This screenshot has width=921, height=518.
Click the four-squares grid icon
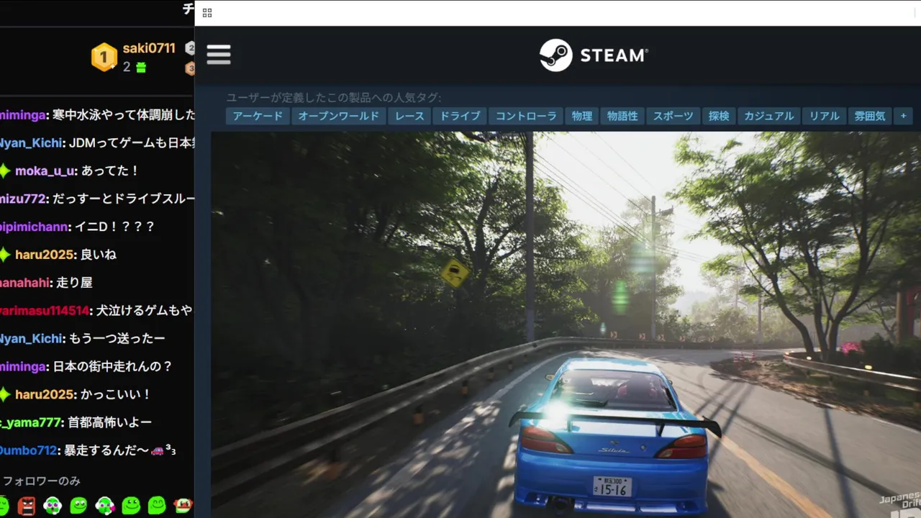207,13
